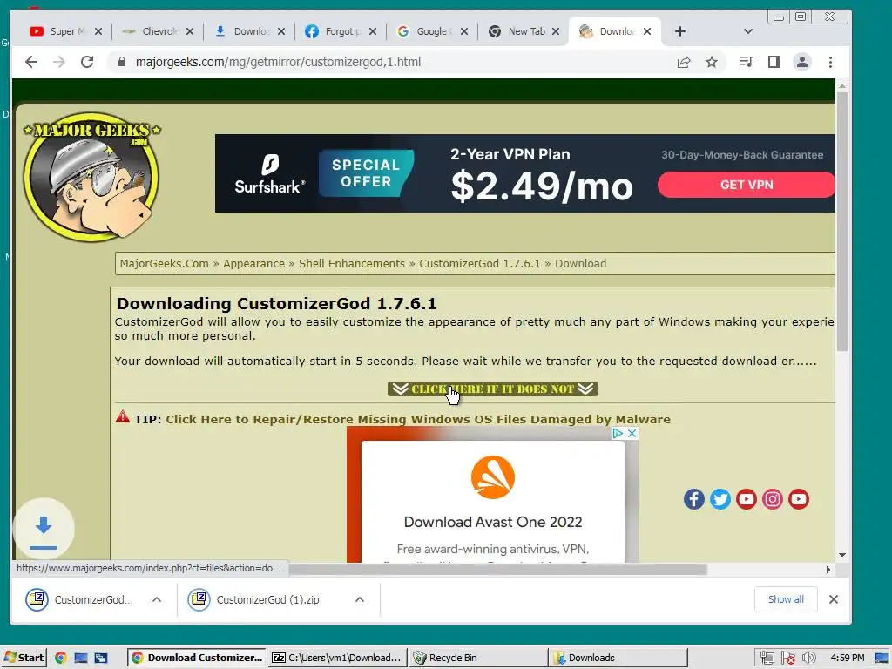This screenshot has height=669, width=892.
Task: Click the browser forward arrow
Action: pos(59,62)
